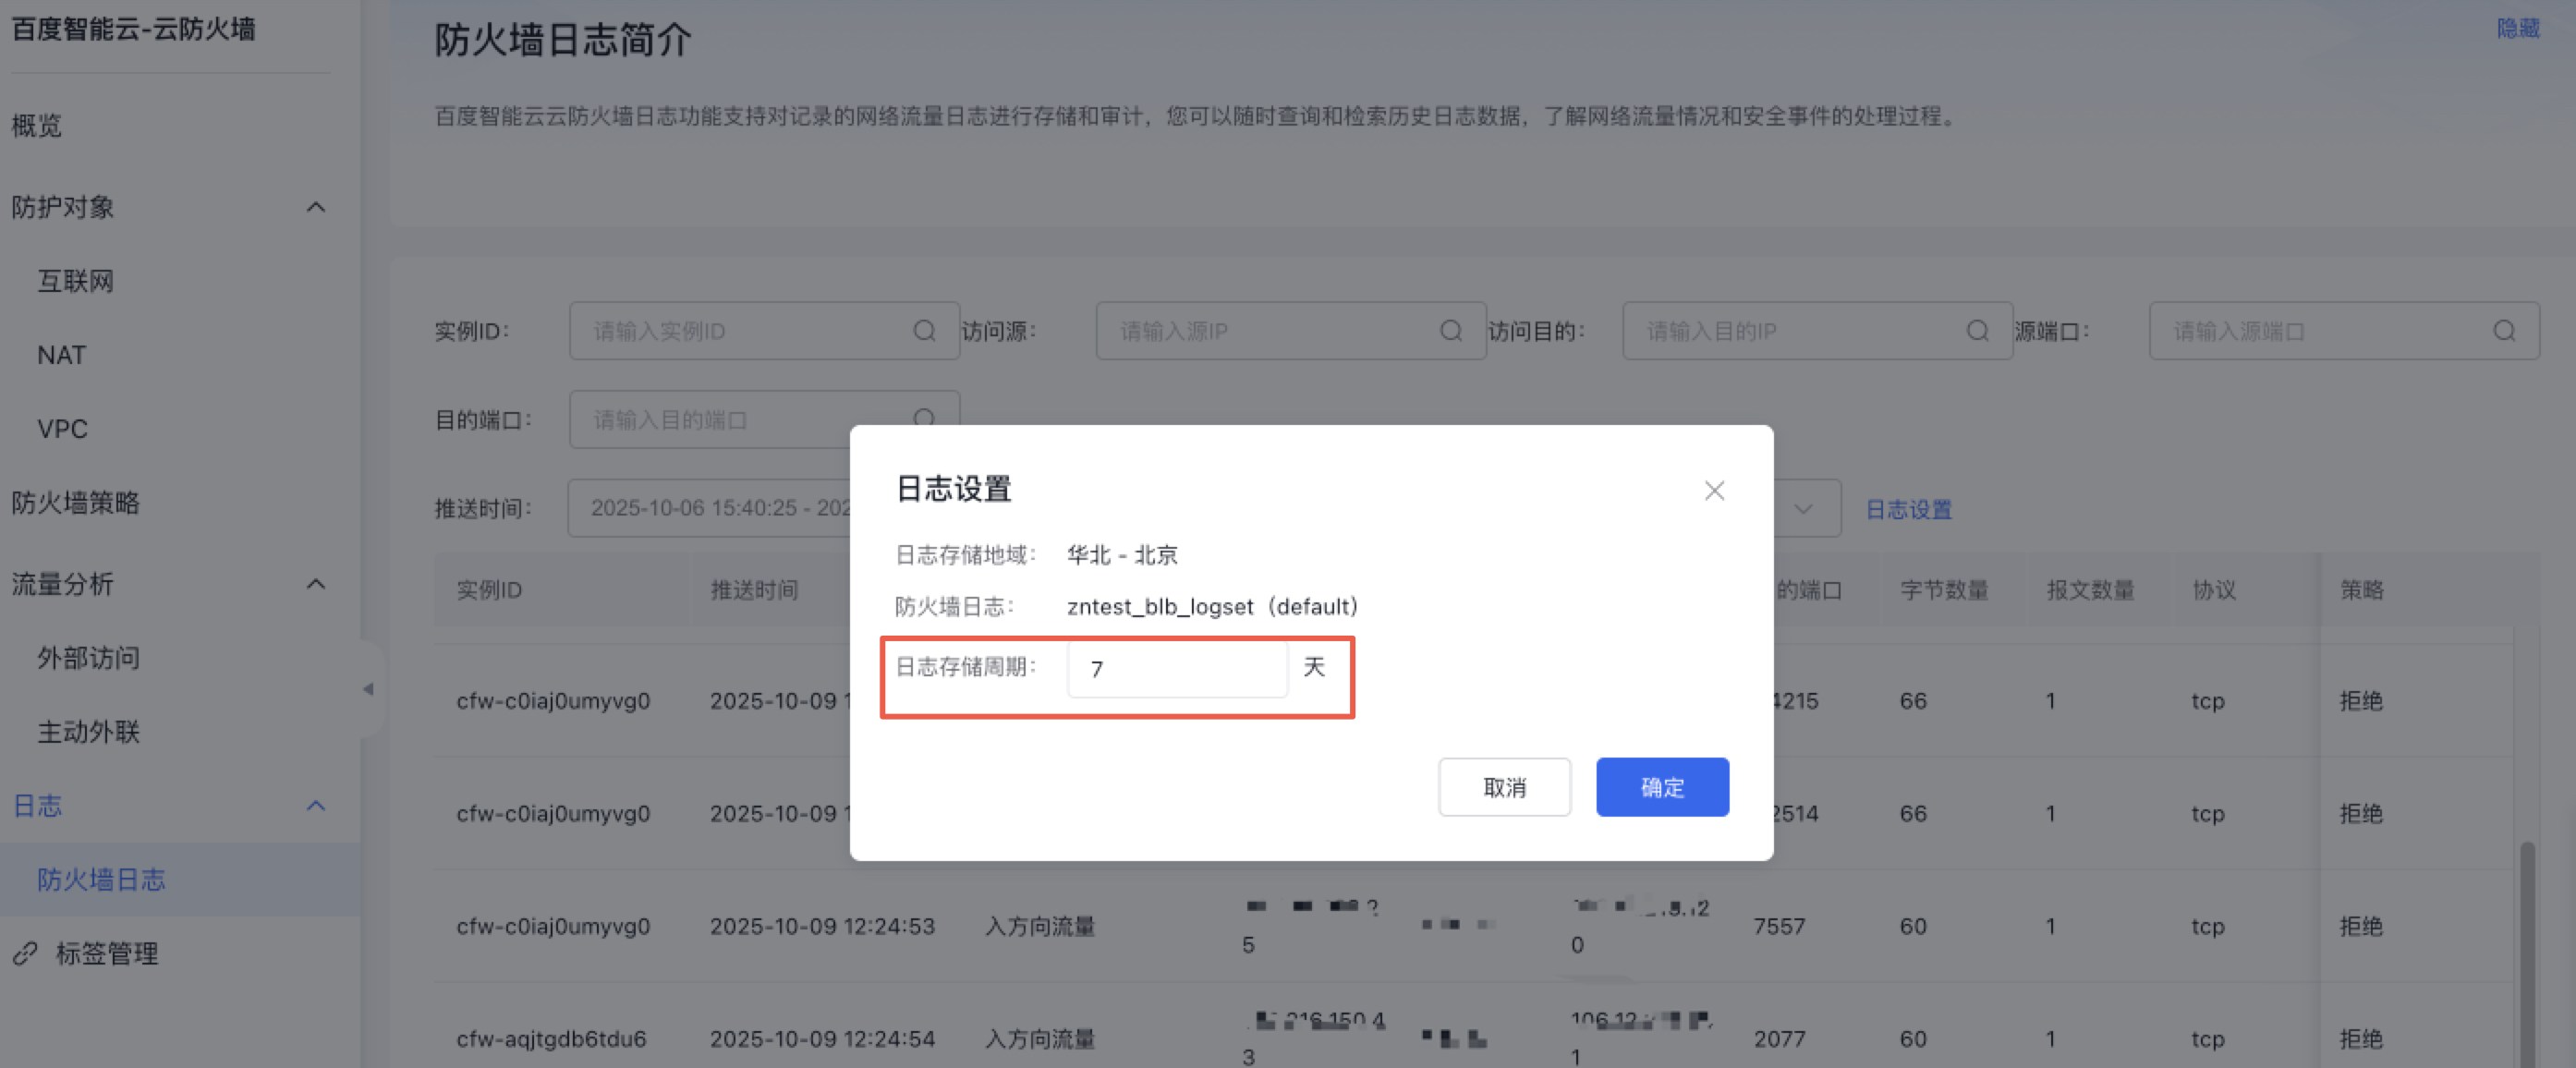Open dropdown next to 日志设置 link
Viewport: 2576px width, 1068px height.
(1803, 509)
